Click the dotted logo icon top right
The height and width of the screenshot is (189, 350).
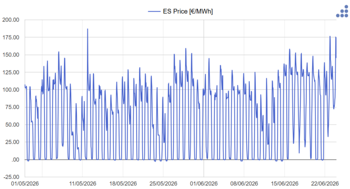tap(342, 11)
